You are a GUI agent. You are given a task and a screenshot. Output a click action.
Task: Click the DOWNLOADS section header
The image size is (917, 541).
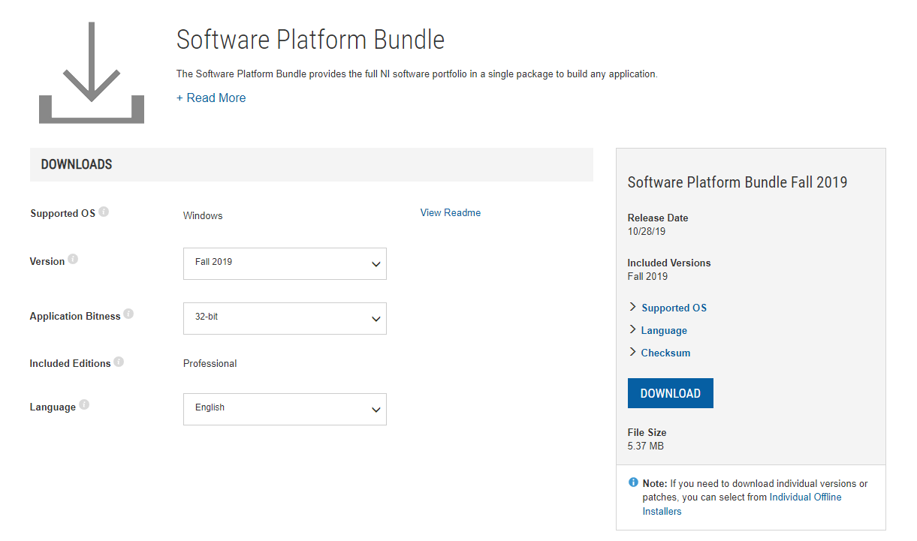77,164
